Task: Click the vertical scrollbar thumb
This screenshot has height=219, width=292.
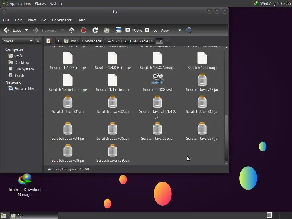Action: click(x=226, y=138)
